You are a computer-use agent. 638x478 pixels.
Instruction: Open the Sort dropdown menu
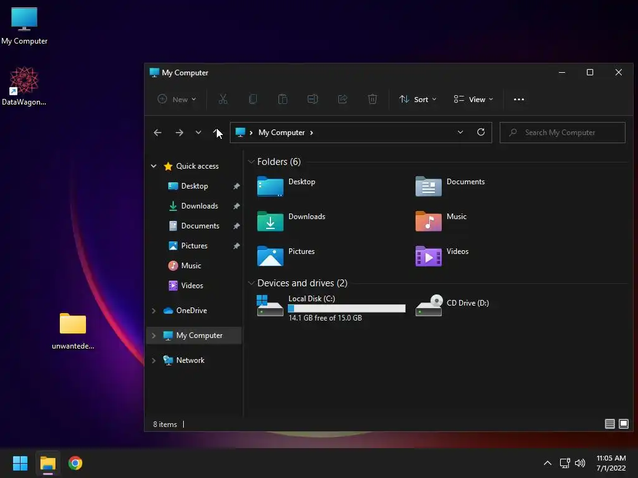(x=417, y=99)
